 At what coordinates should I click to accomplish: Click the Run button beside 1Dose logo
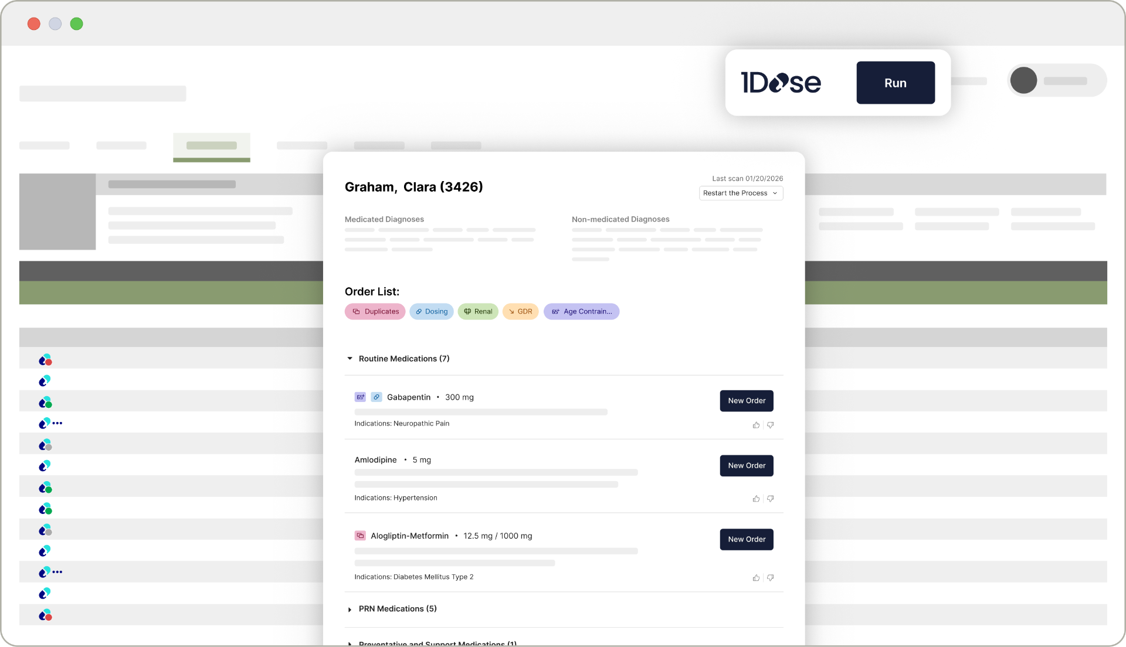(x=896, y=83)
